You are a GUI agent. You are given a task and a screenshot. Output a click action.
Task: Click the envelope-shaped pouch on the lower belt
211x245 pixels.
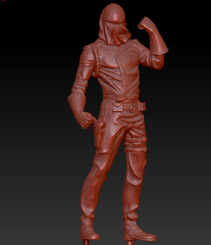pos(118,107)
